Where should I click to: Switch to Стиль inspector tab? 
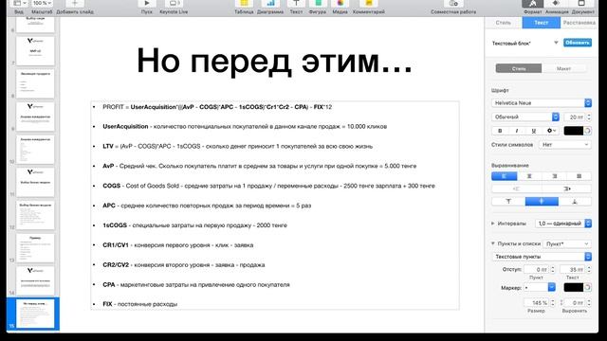coord(504,23)
